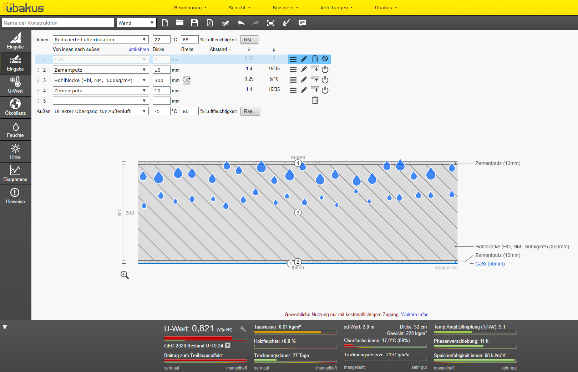Image resolution: width=578 pixels, height=372 pixels.
Task: Open the empty layer 5 material dropdown
Action: [101, 101]
